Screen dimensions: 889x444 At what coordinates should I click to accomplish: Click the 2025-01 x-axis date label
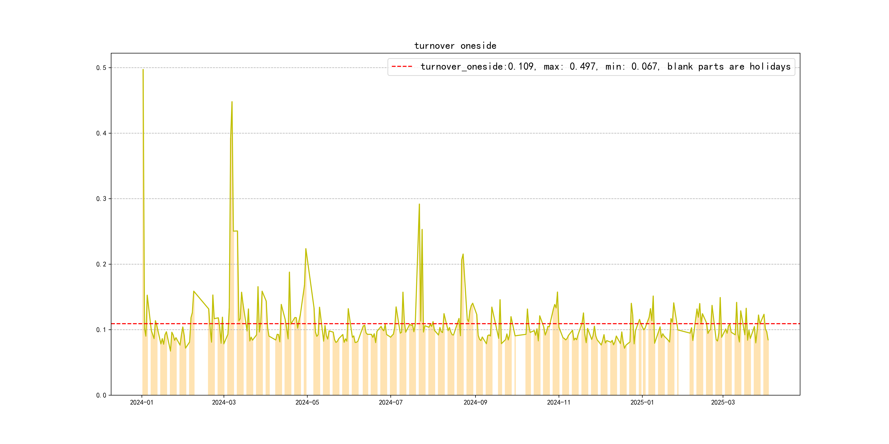pyautogui.click(x=642, y=403)
